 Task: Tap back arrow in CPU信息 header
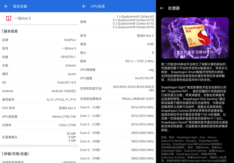click(84, 6)
